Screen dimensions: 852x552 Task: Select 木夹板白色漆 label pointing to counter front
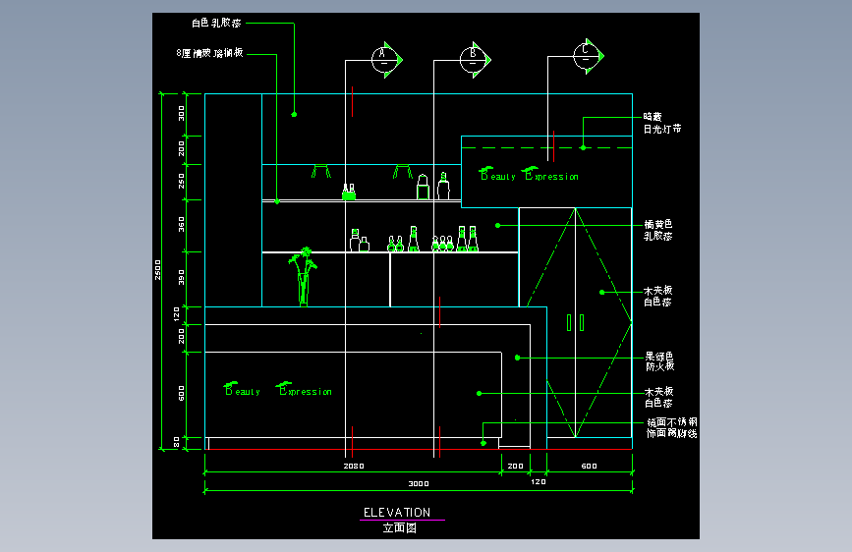[x=658, y=397]
